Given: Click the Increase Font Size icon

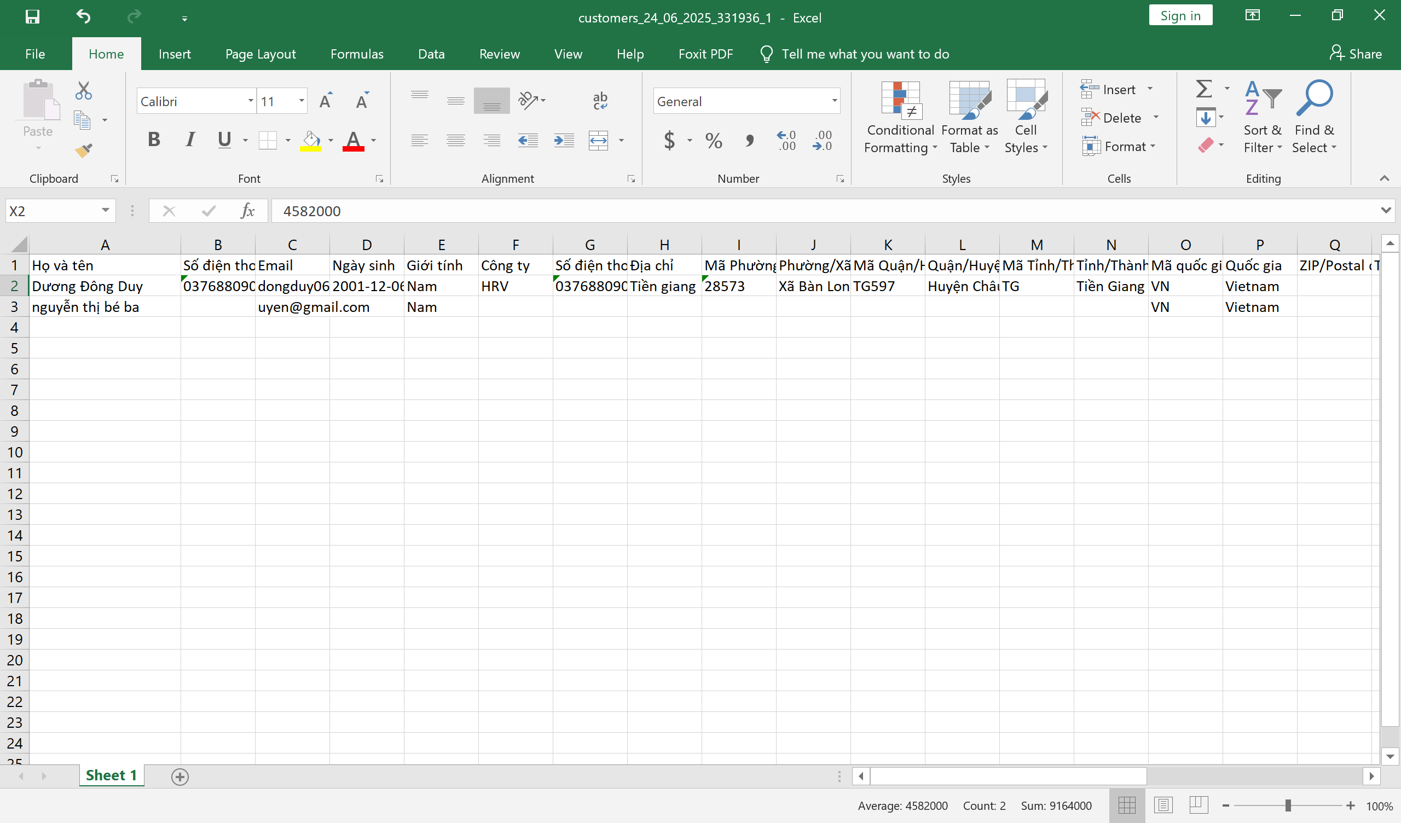Looking at the screenshot, I should pyautogui.click(x=326, y=101).
